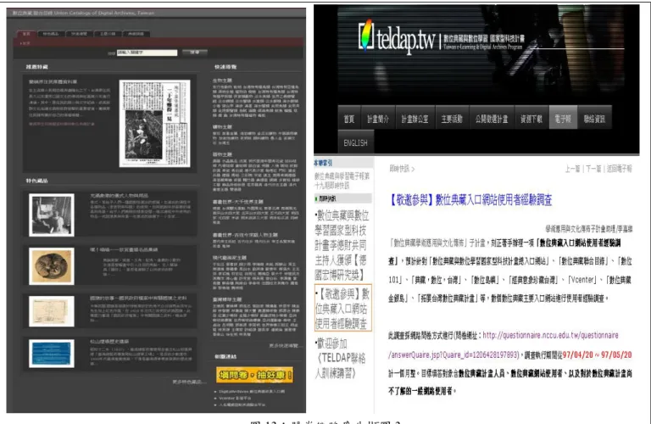Open boxed sidebar item 數位典藏入口網站使用者經驗調查
This screenshot has height=424, width=651.
tap(343, 308)
